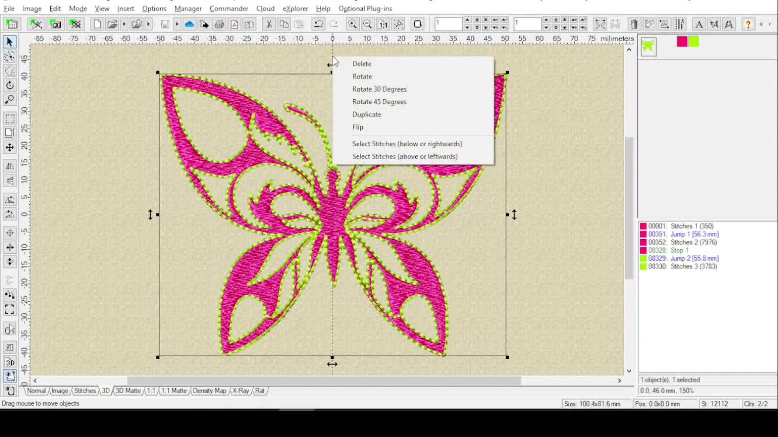Switch to the Density Map tab
The width and height of the screenshot is (778, 437).
point(209,391)
